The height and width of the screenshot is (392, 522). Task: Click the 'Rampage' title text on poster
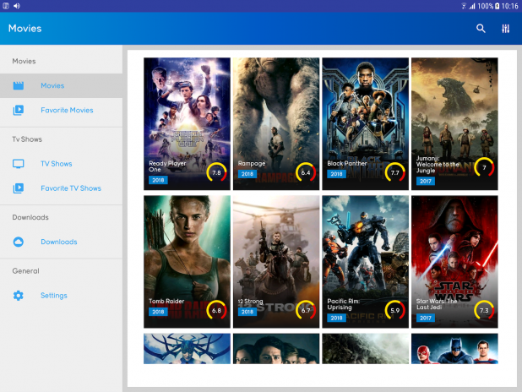pos(252,164)
